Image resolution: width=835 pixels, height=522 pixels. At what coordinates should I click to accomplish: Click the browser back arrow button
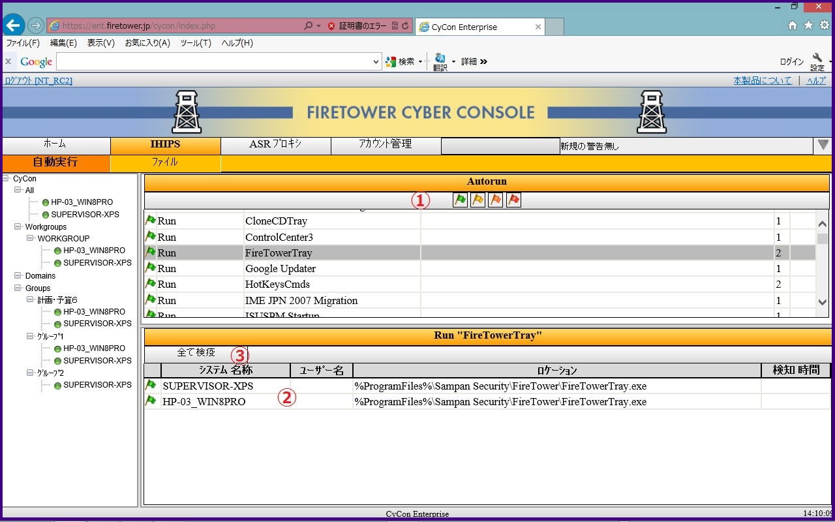14,25
